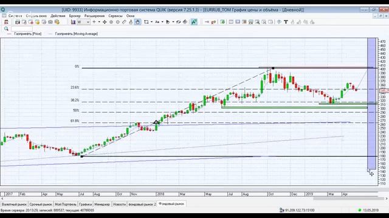Click the server address 91.209.122.73:15100
The width and height of the screenshot is (389, 218).
click(300, 210)
